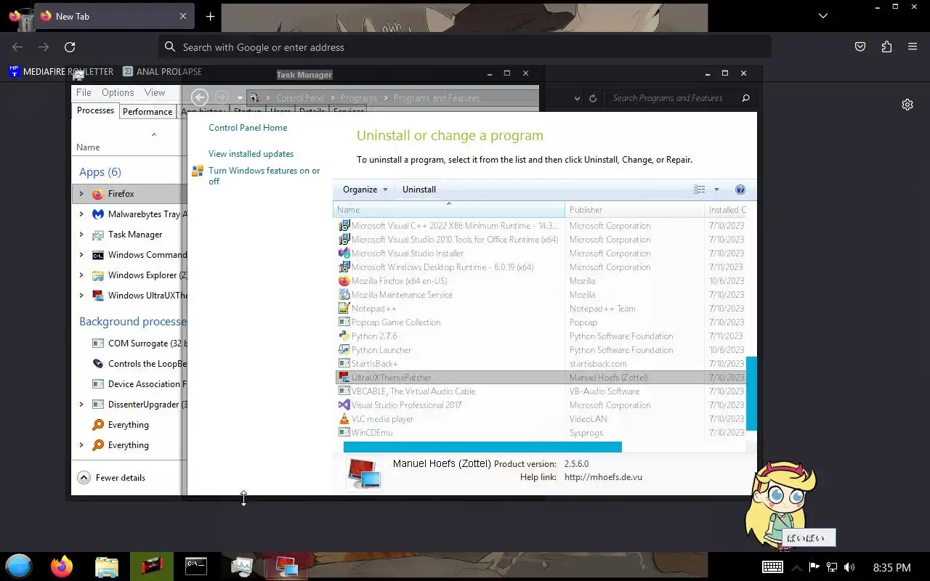Click View installed updates link

pyautogui.click(x=251, y=154)
